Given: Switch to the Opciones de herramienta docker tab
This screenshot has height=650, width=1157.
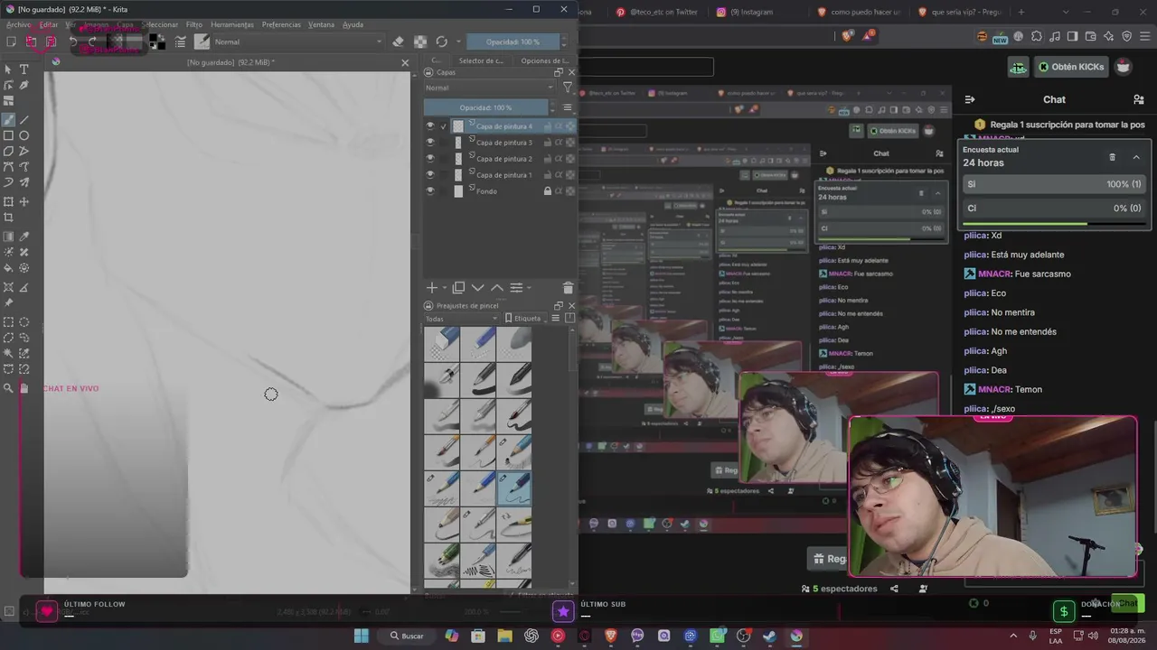Looking at the screenshot, I should pyautogui.click(x=544, y=61).
